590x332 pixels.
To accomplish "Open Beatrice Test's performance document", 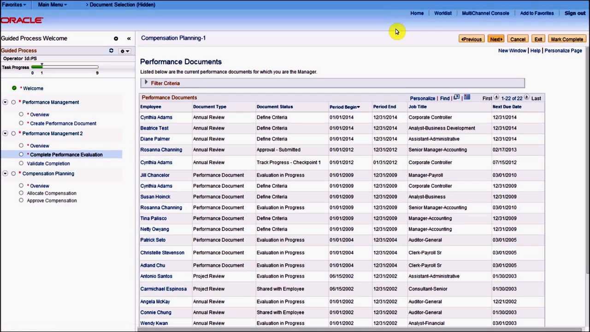I will point(154,128).
